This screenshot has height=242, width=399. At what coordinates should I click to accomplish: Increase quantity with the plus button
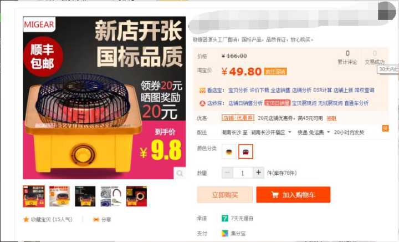(258, 173)
